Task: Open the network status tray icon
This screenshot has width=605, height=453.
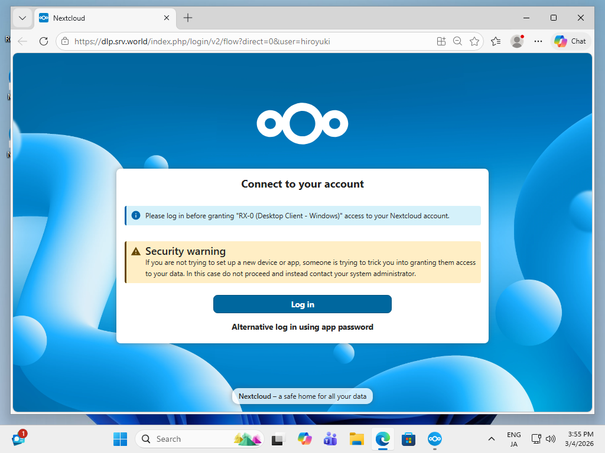Action: [536, 439]
